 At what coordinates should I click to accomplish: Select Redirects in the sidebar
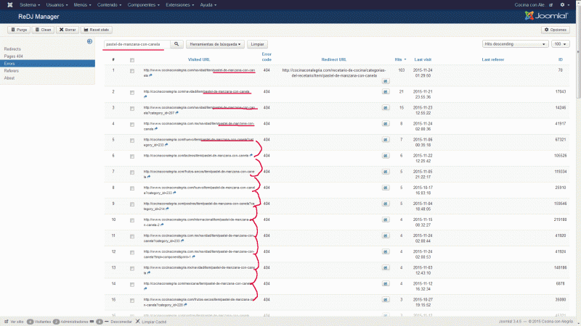pos(12,49)
